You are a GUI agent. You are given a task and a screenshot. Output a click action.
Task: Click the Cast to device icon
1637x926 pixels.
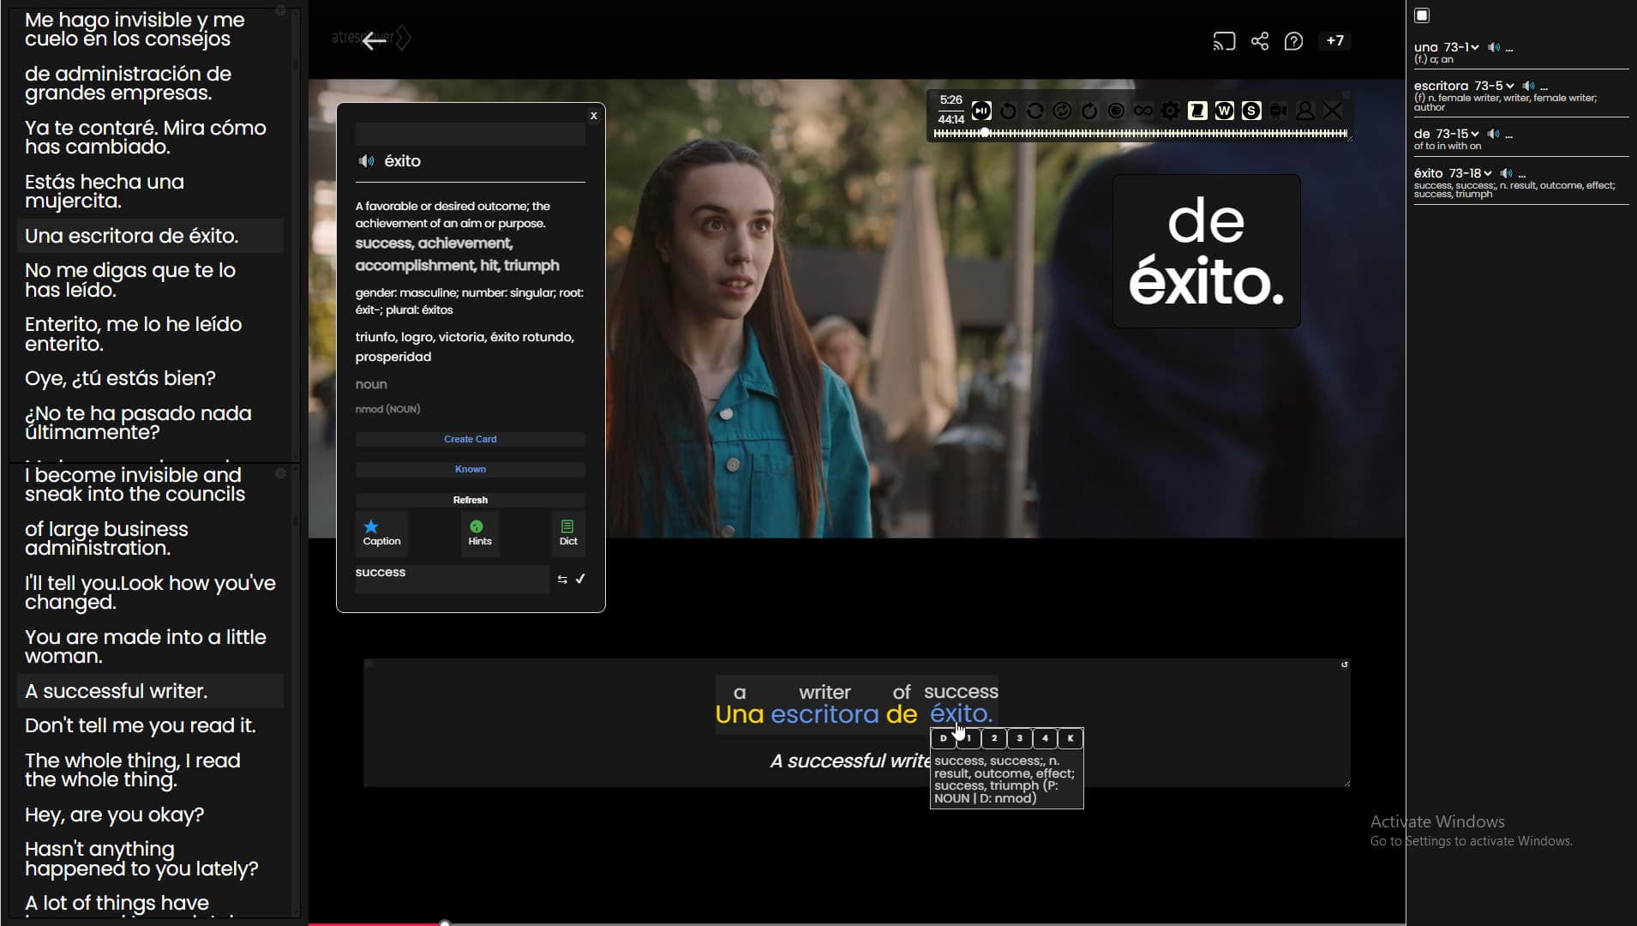click(1224, 41)
